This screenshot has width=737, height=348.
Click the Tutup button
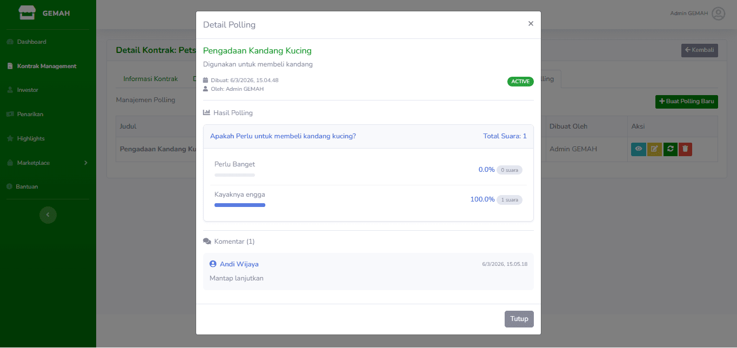coord(519,319)
